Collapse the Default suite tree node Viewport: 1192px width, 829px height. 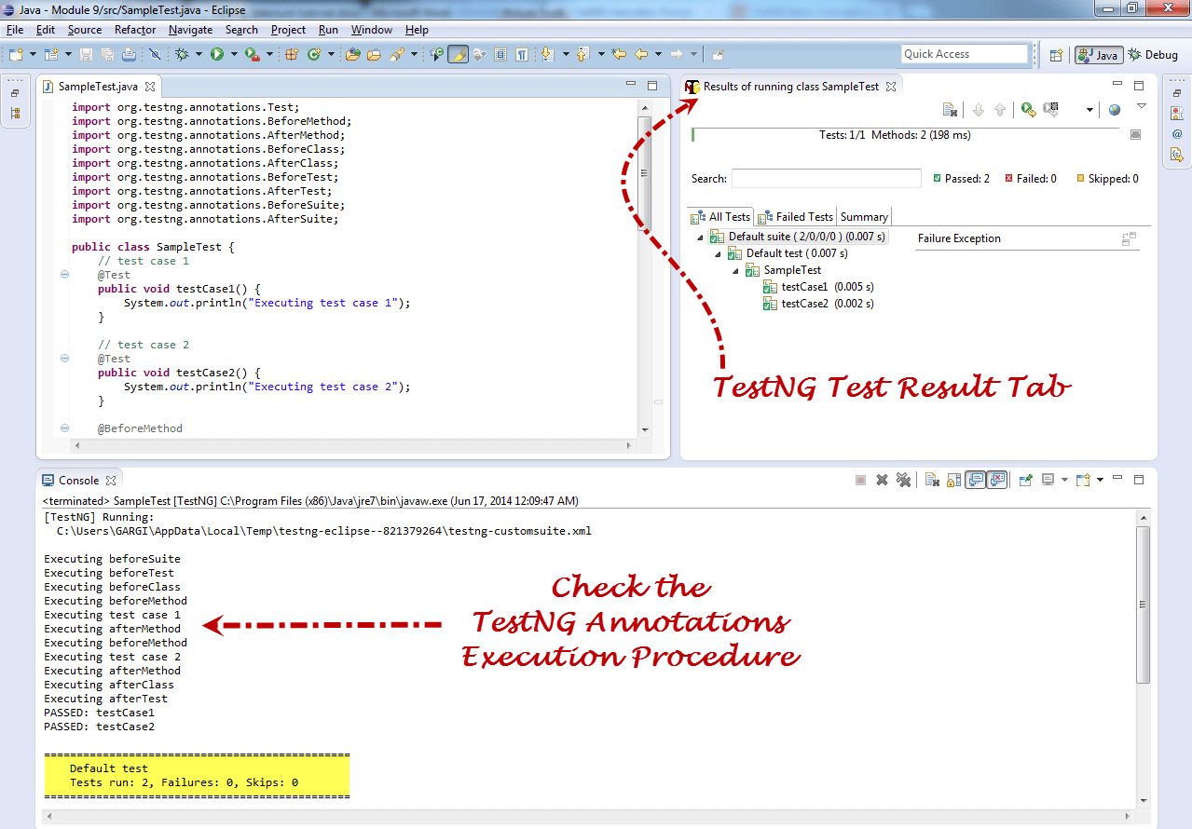tap(700, 238)
